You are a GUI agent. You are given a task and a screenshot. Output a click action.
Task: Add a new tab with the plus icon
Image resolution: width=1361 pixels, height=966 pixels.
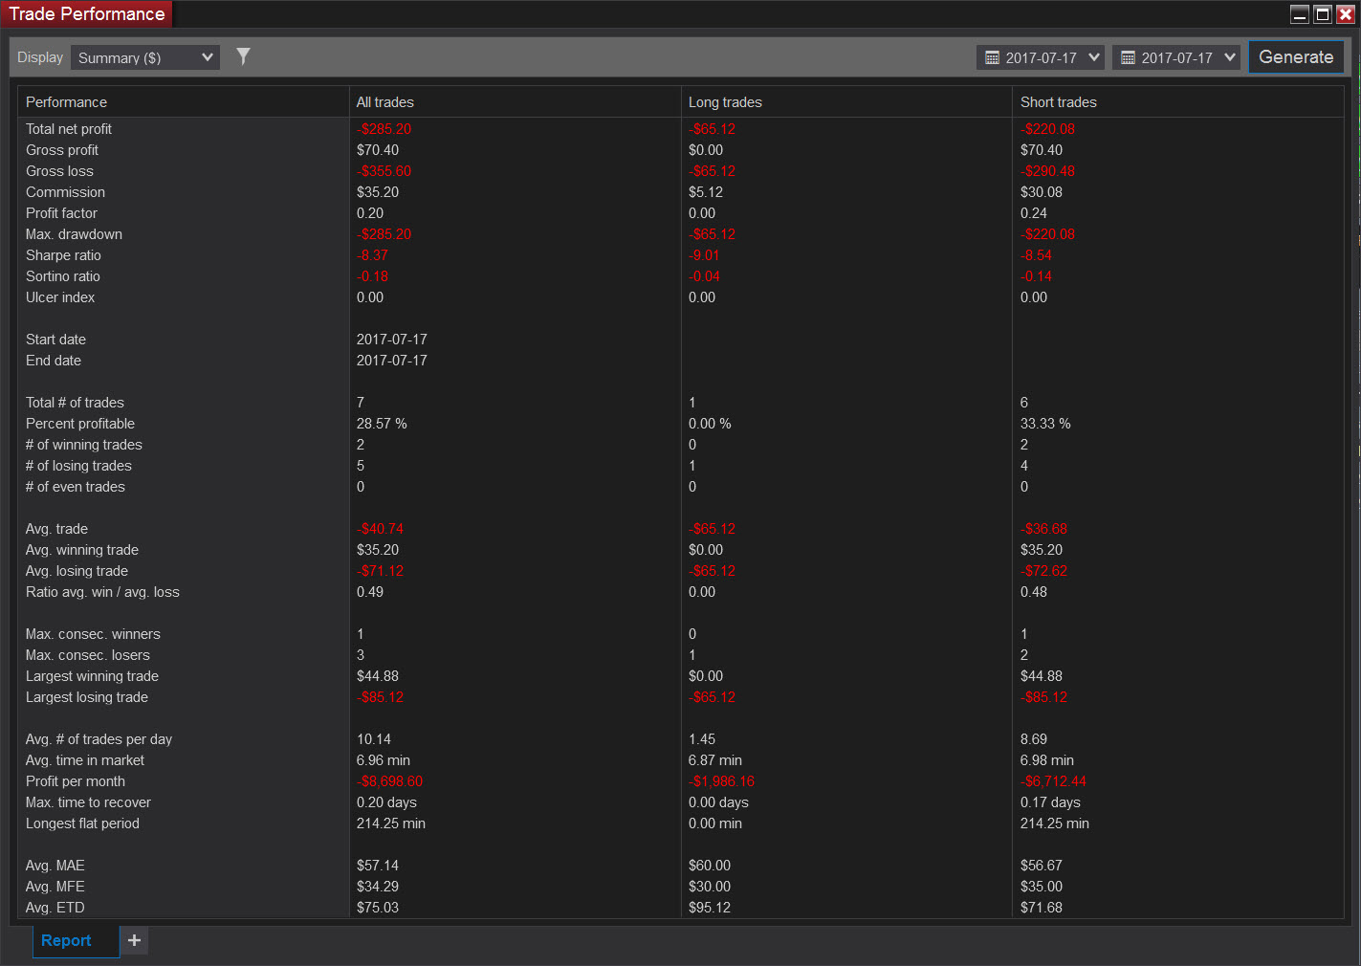coord(134,940)
